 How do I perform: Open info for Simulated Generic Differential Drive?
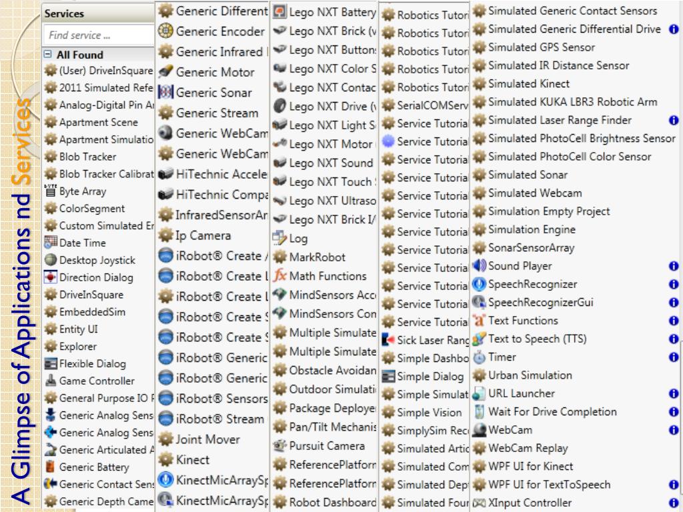674,29
